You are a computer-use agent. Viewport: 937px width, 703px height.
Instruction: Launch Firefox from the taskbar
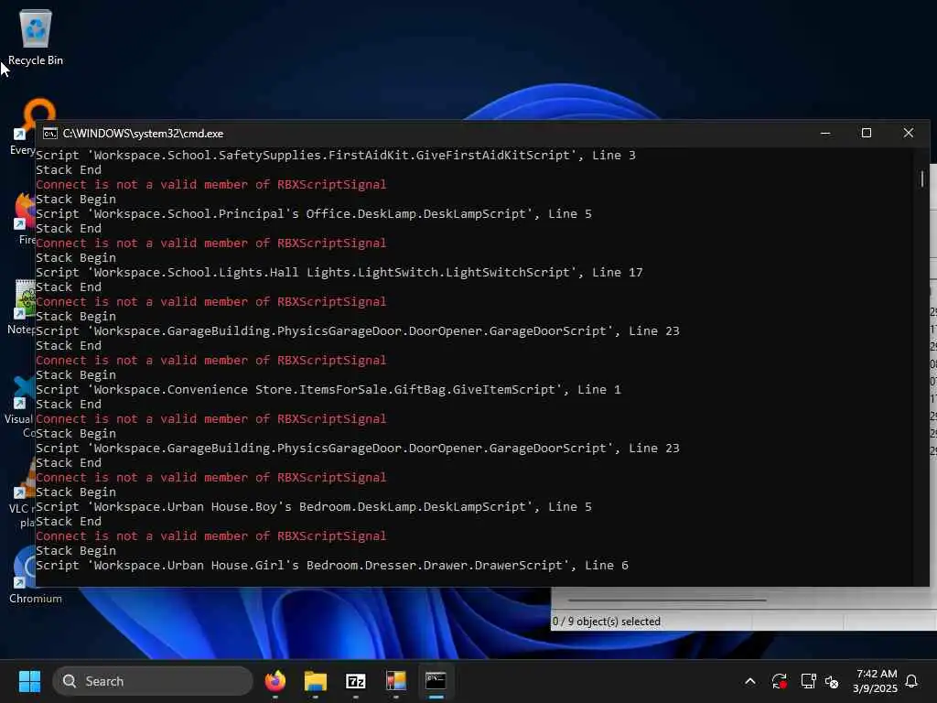tap(275, 681)
